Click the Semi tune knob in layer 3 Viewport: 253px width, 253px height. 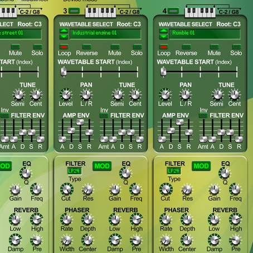click(x=118, y=95)
